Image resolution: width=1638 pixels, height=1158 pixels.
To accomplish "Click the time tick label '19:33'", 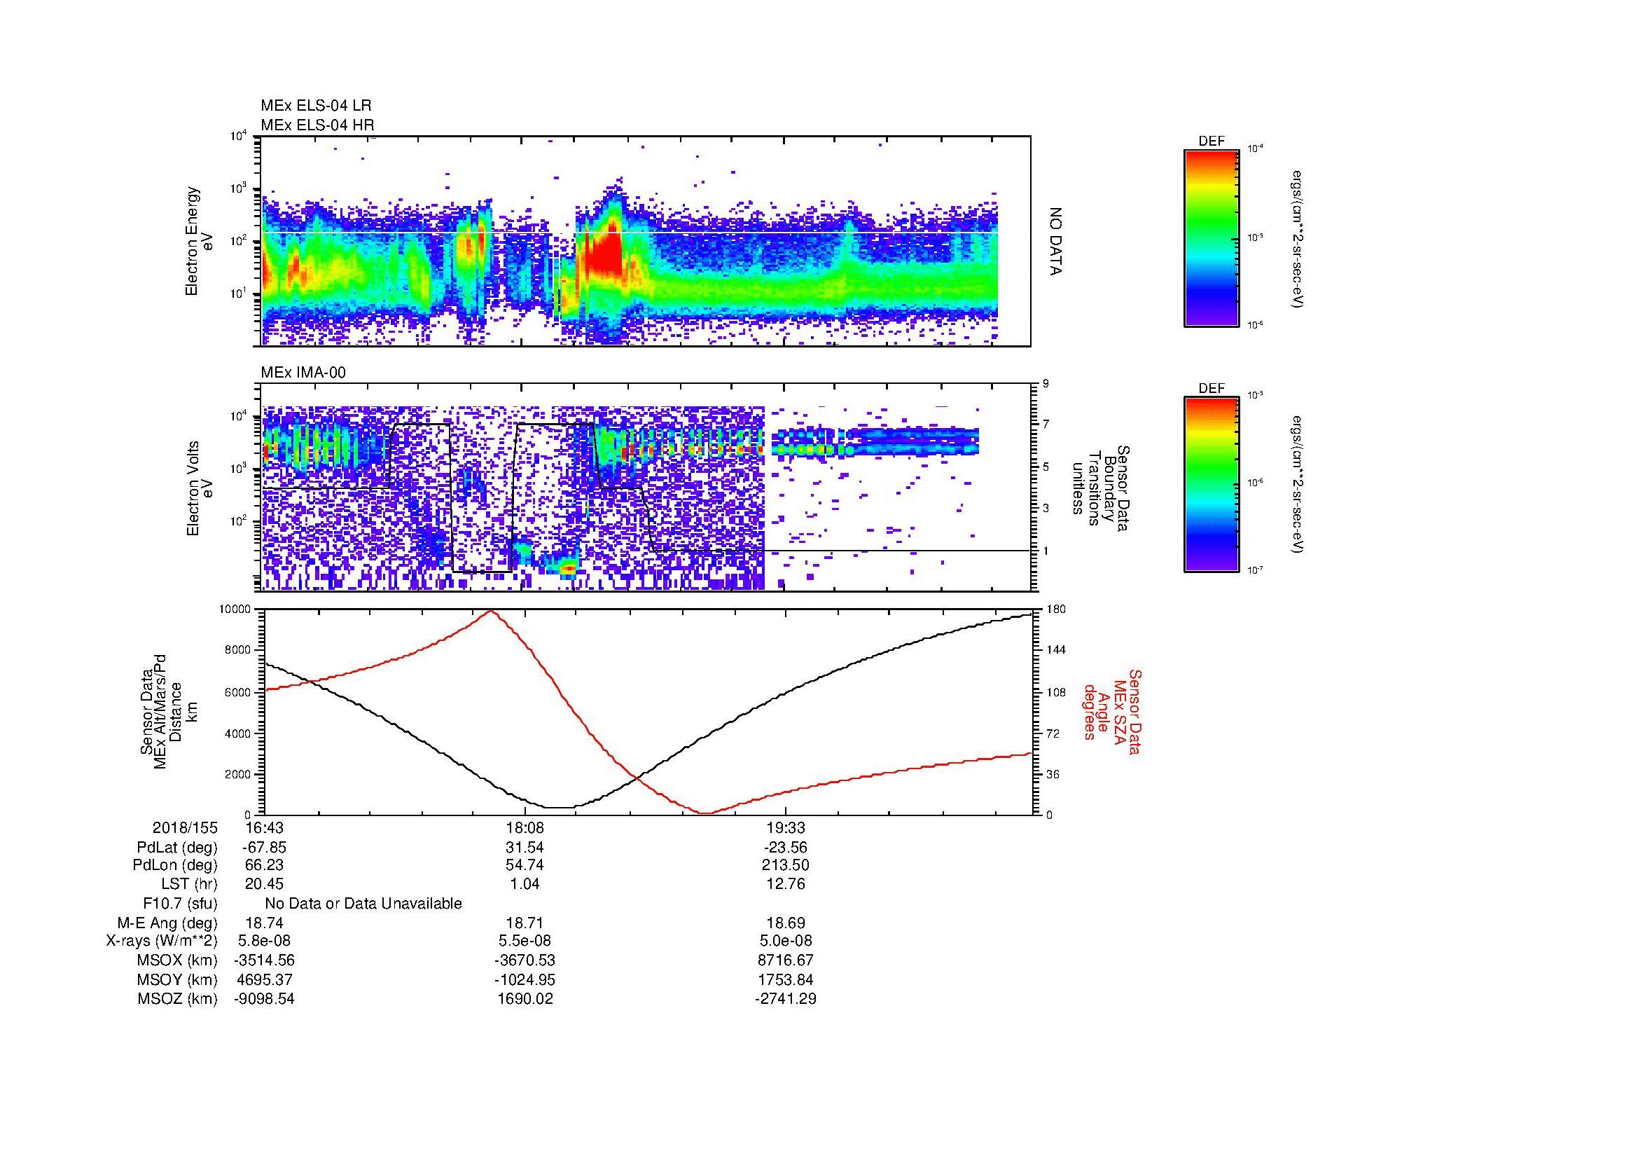I will (x=786, y=828).
